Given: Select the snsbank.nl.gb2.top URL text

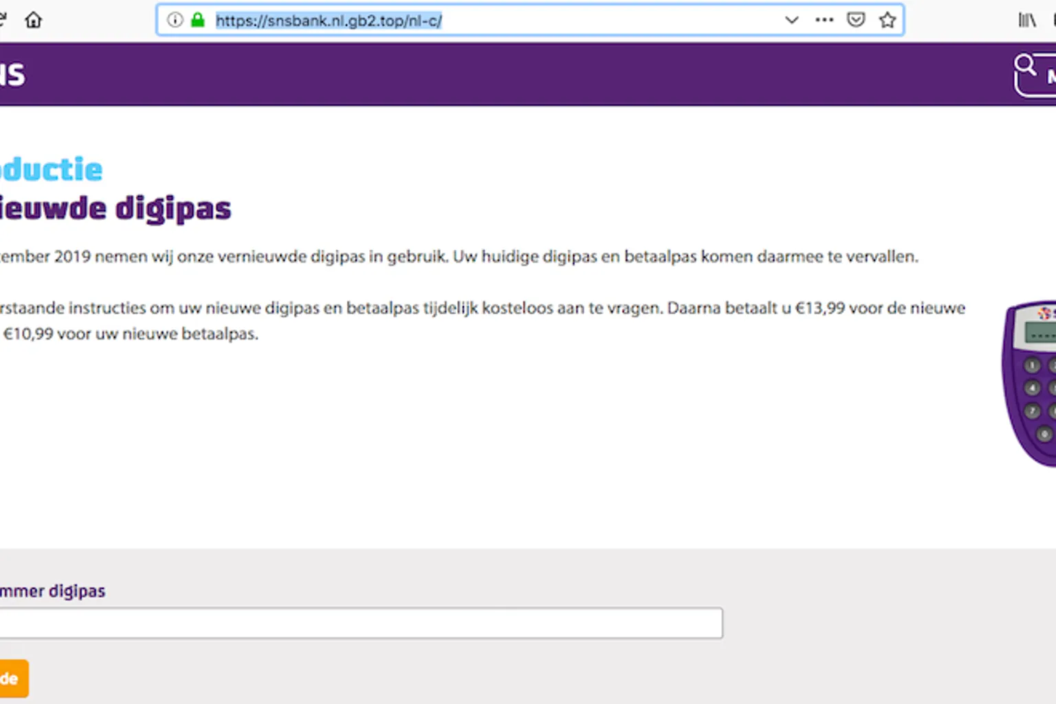Looking at the screenshot, I should point(329,21).
